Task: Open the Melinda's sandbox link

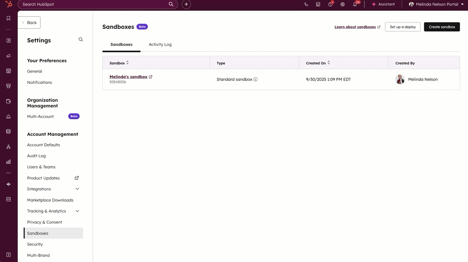Action: click(x=128, y=77)
